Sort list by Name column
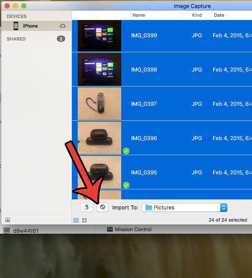The width and height of the screenshot is (252, 278). click(x=139, y=15)
